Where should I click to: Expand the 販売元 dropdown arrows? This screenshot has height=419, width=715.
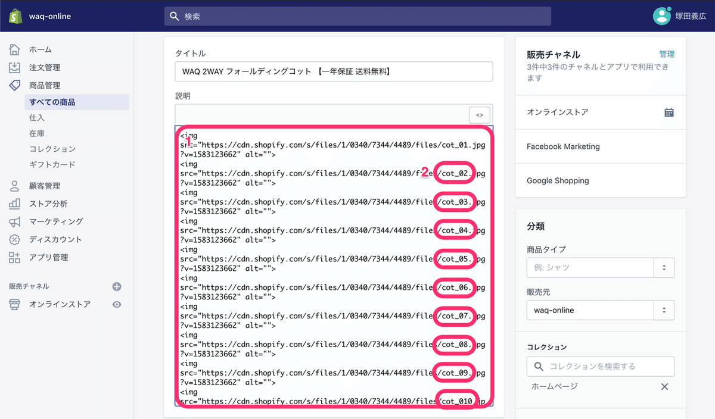(x=664, y=310)
